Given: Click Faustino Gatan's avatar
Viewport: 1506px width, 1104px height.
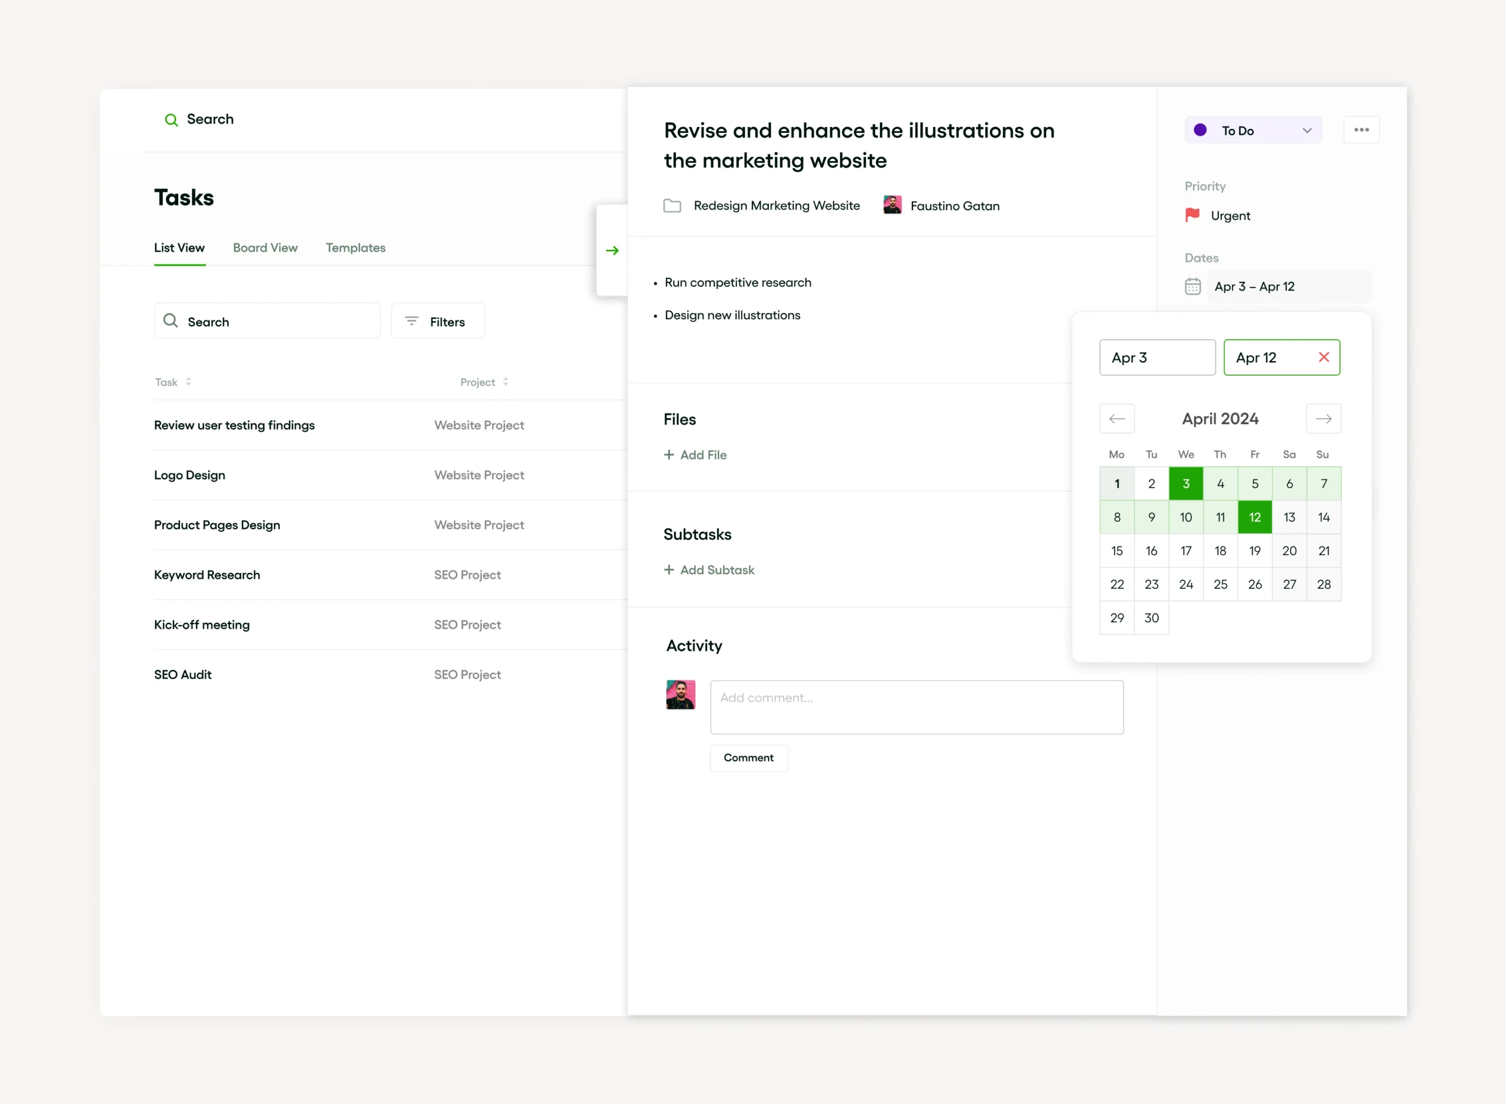Looking at the screenshot, I should [892, 205].
